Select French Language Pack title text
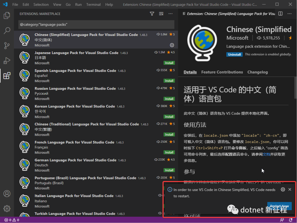 pyautogui.click(x=75, y=142)
